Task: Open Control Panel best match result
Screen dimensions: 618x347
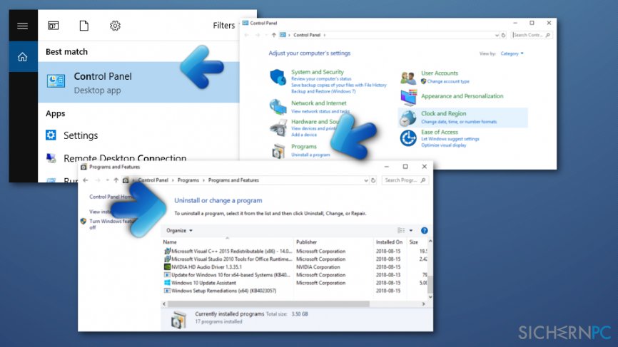Action: tap(138, 82)
